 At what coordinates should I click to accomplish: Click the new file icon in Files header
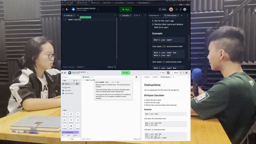coord(74,80)
